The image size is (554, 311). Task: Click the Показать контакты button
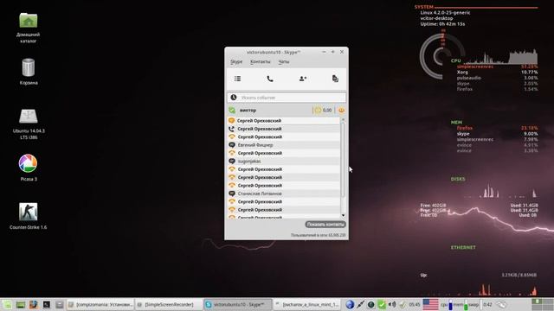tap(325, 225)
